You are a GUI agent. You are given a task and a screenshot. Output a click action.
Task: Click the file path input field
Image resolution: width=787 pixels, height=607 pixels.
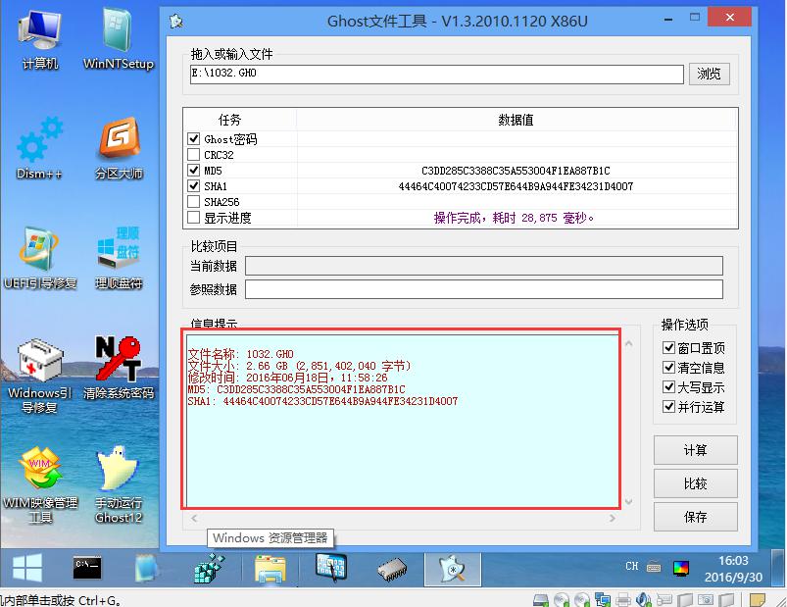(x=436, y=74)
